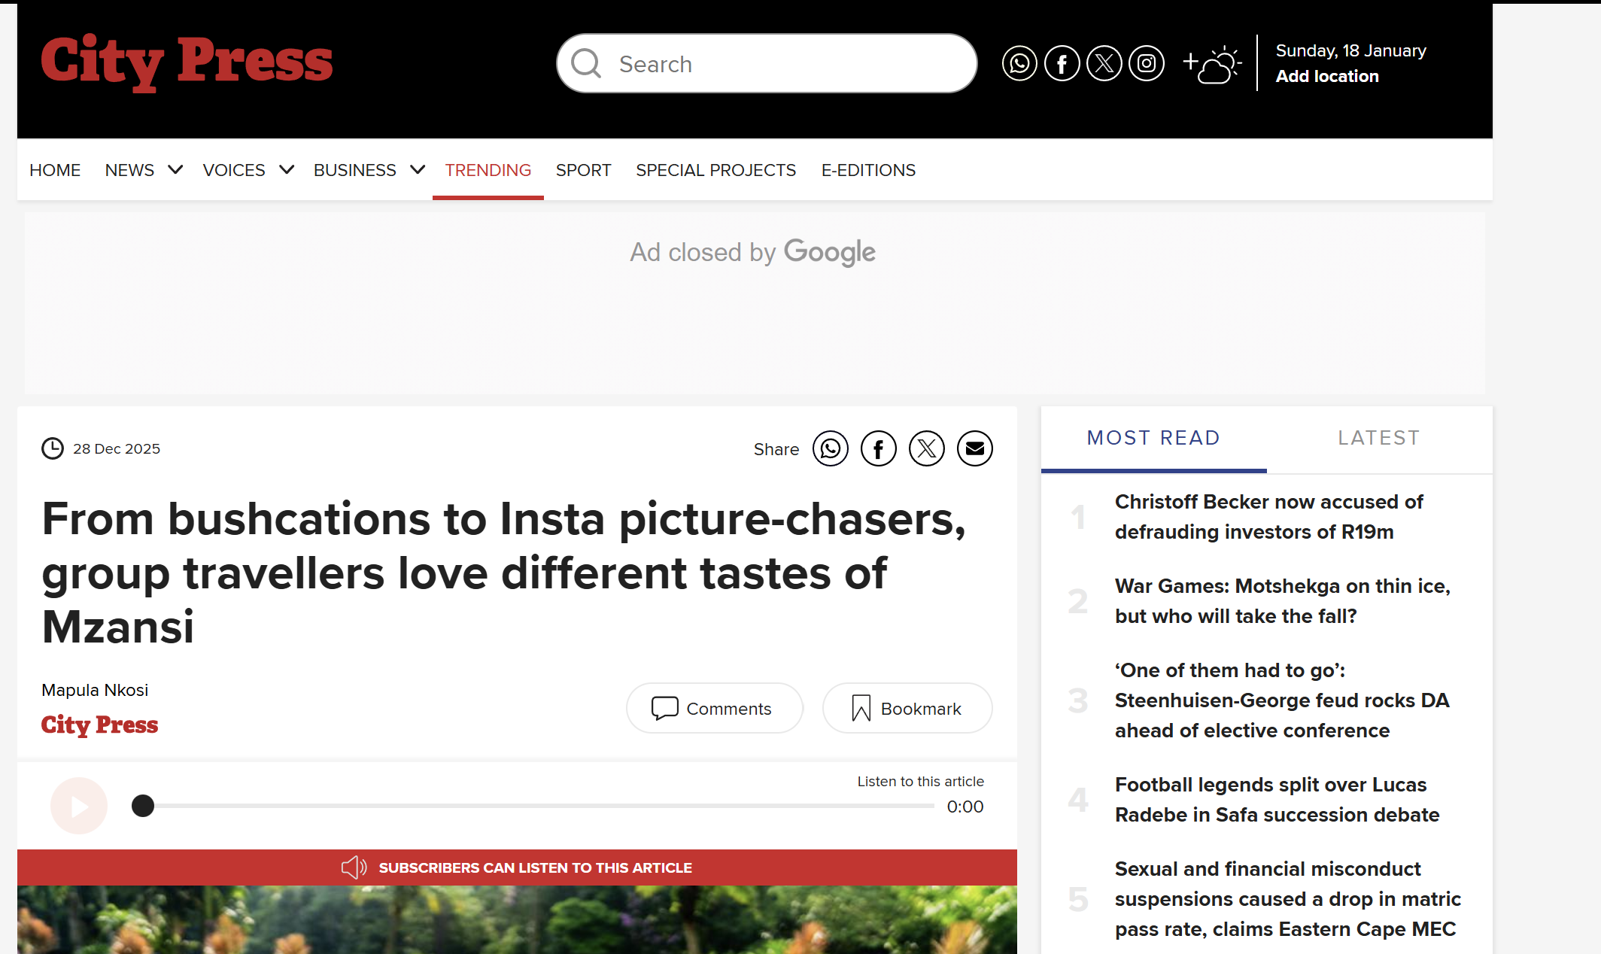The width and height of the screenshot is (1601, 954).
Task: Share the article via WhatsApp
Action: 830,449
